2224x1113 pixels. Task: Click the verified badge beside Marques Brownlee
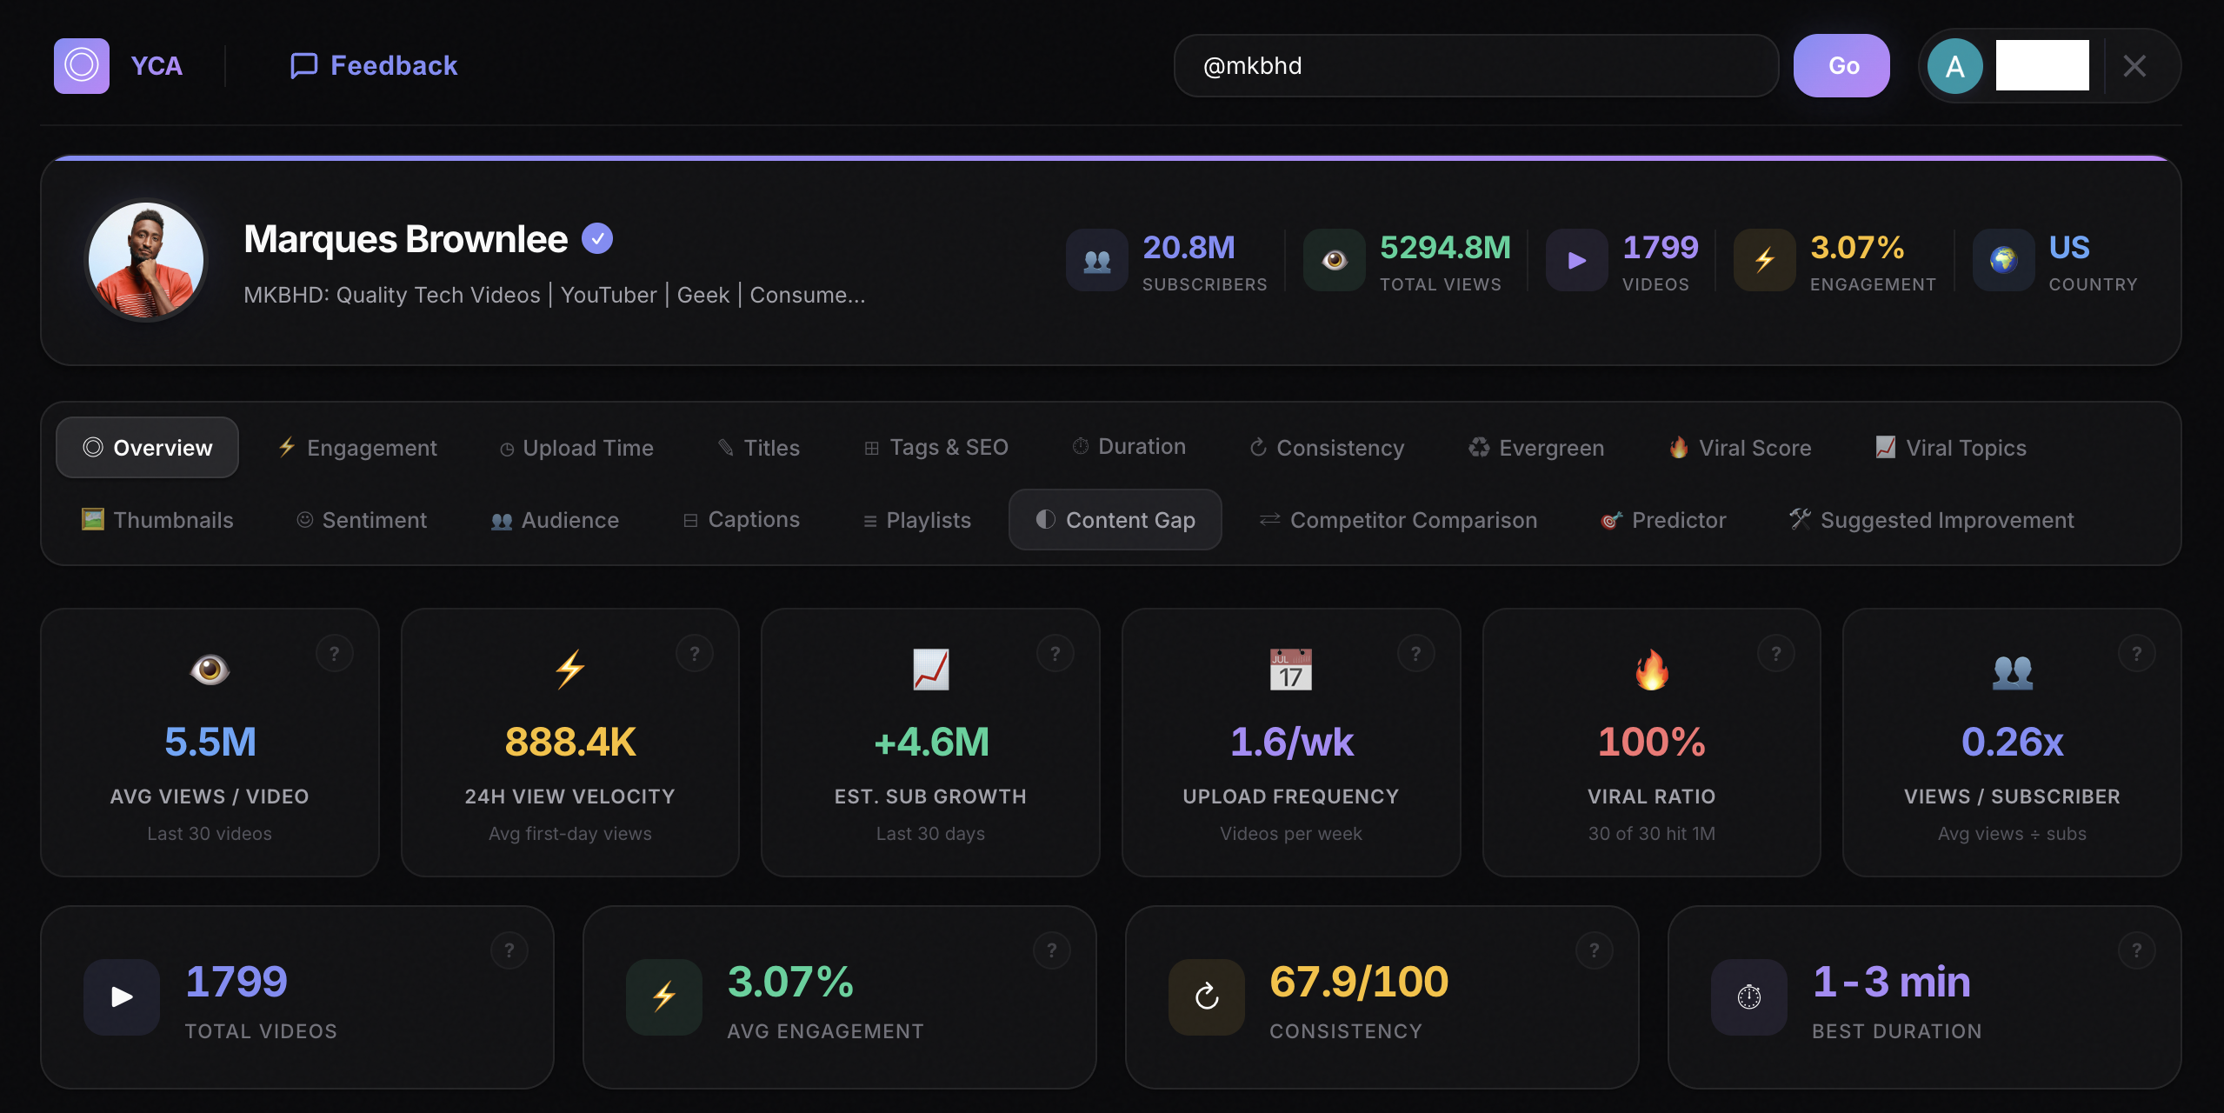click(x=597, y=237)
